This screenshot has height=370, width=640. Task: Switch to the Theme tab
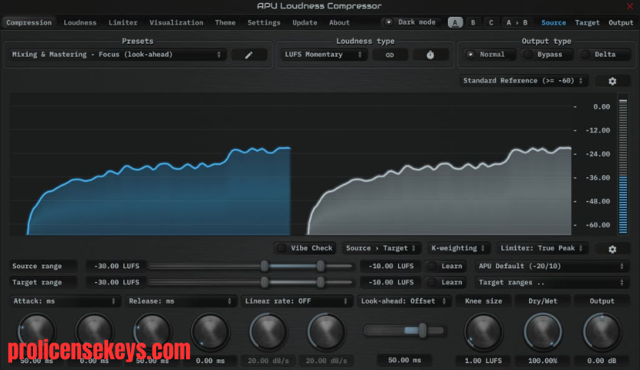pyautogui.click(x=225, y=23)
